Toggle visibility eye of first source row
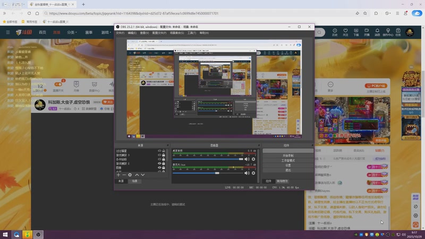Viewport: 425px width, 239px height. (x=159, y=151)
